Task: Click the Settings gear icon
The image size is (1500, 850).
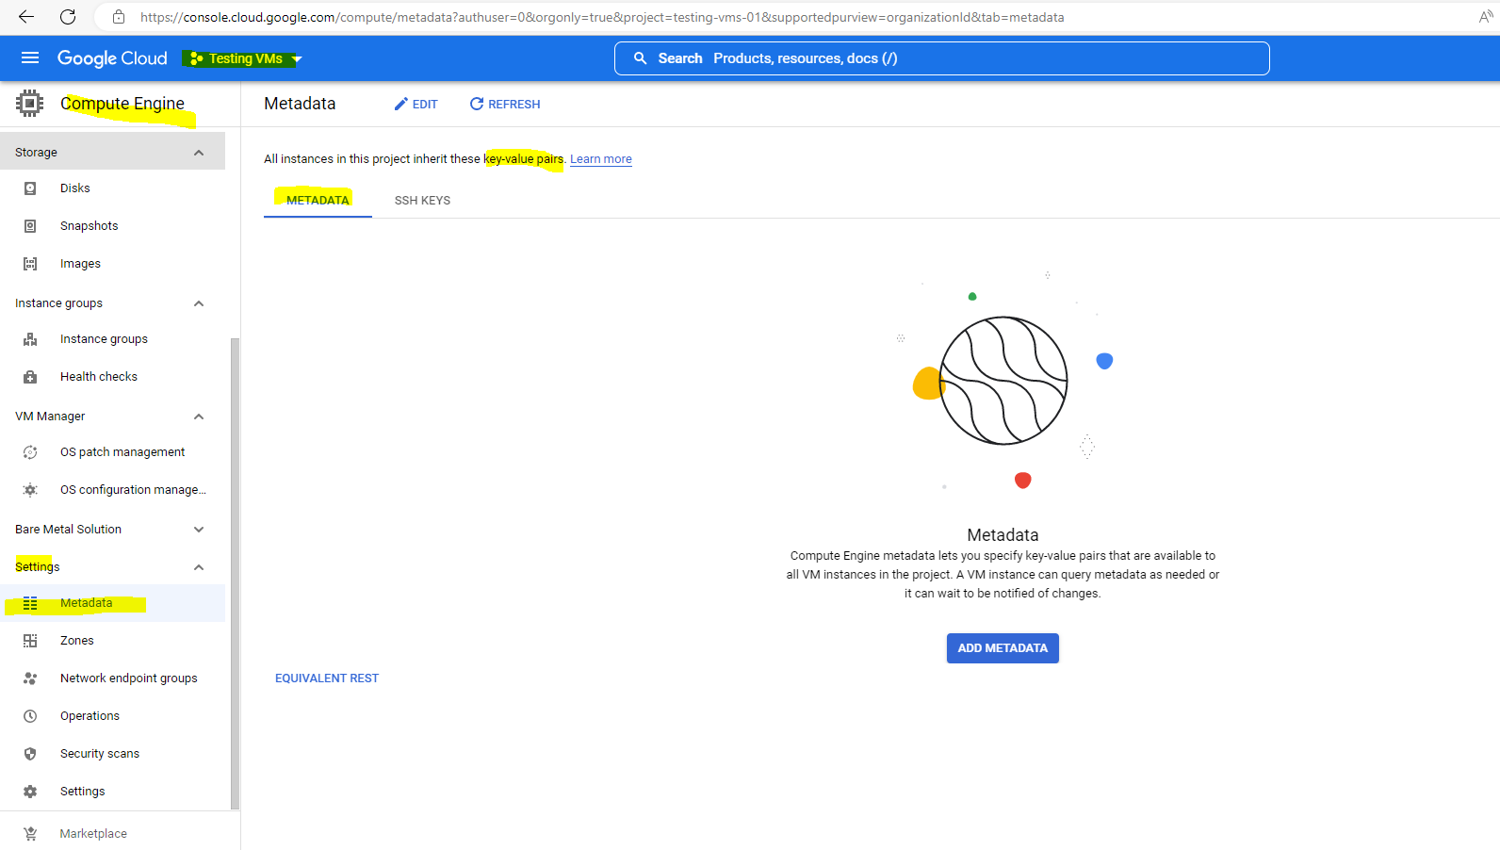Action: point(30,792)
